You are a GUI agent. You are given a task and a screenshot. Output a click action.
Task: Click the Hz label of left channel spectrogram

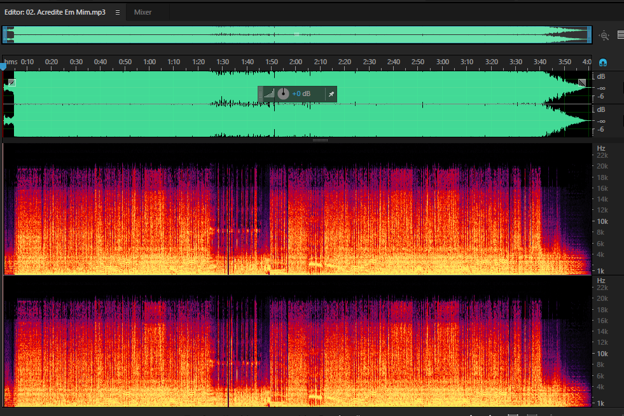(601, 148)
